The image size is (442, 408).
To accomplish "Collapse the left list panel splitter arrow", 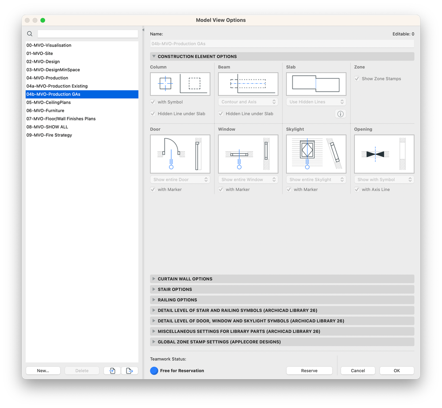I will coord(143,30).
